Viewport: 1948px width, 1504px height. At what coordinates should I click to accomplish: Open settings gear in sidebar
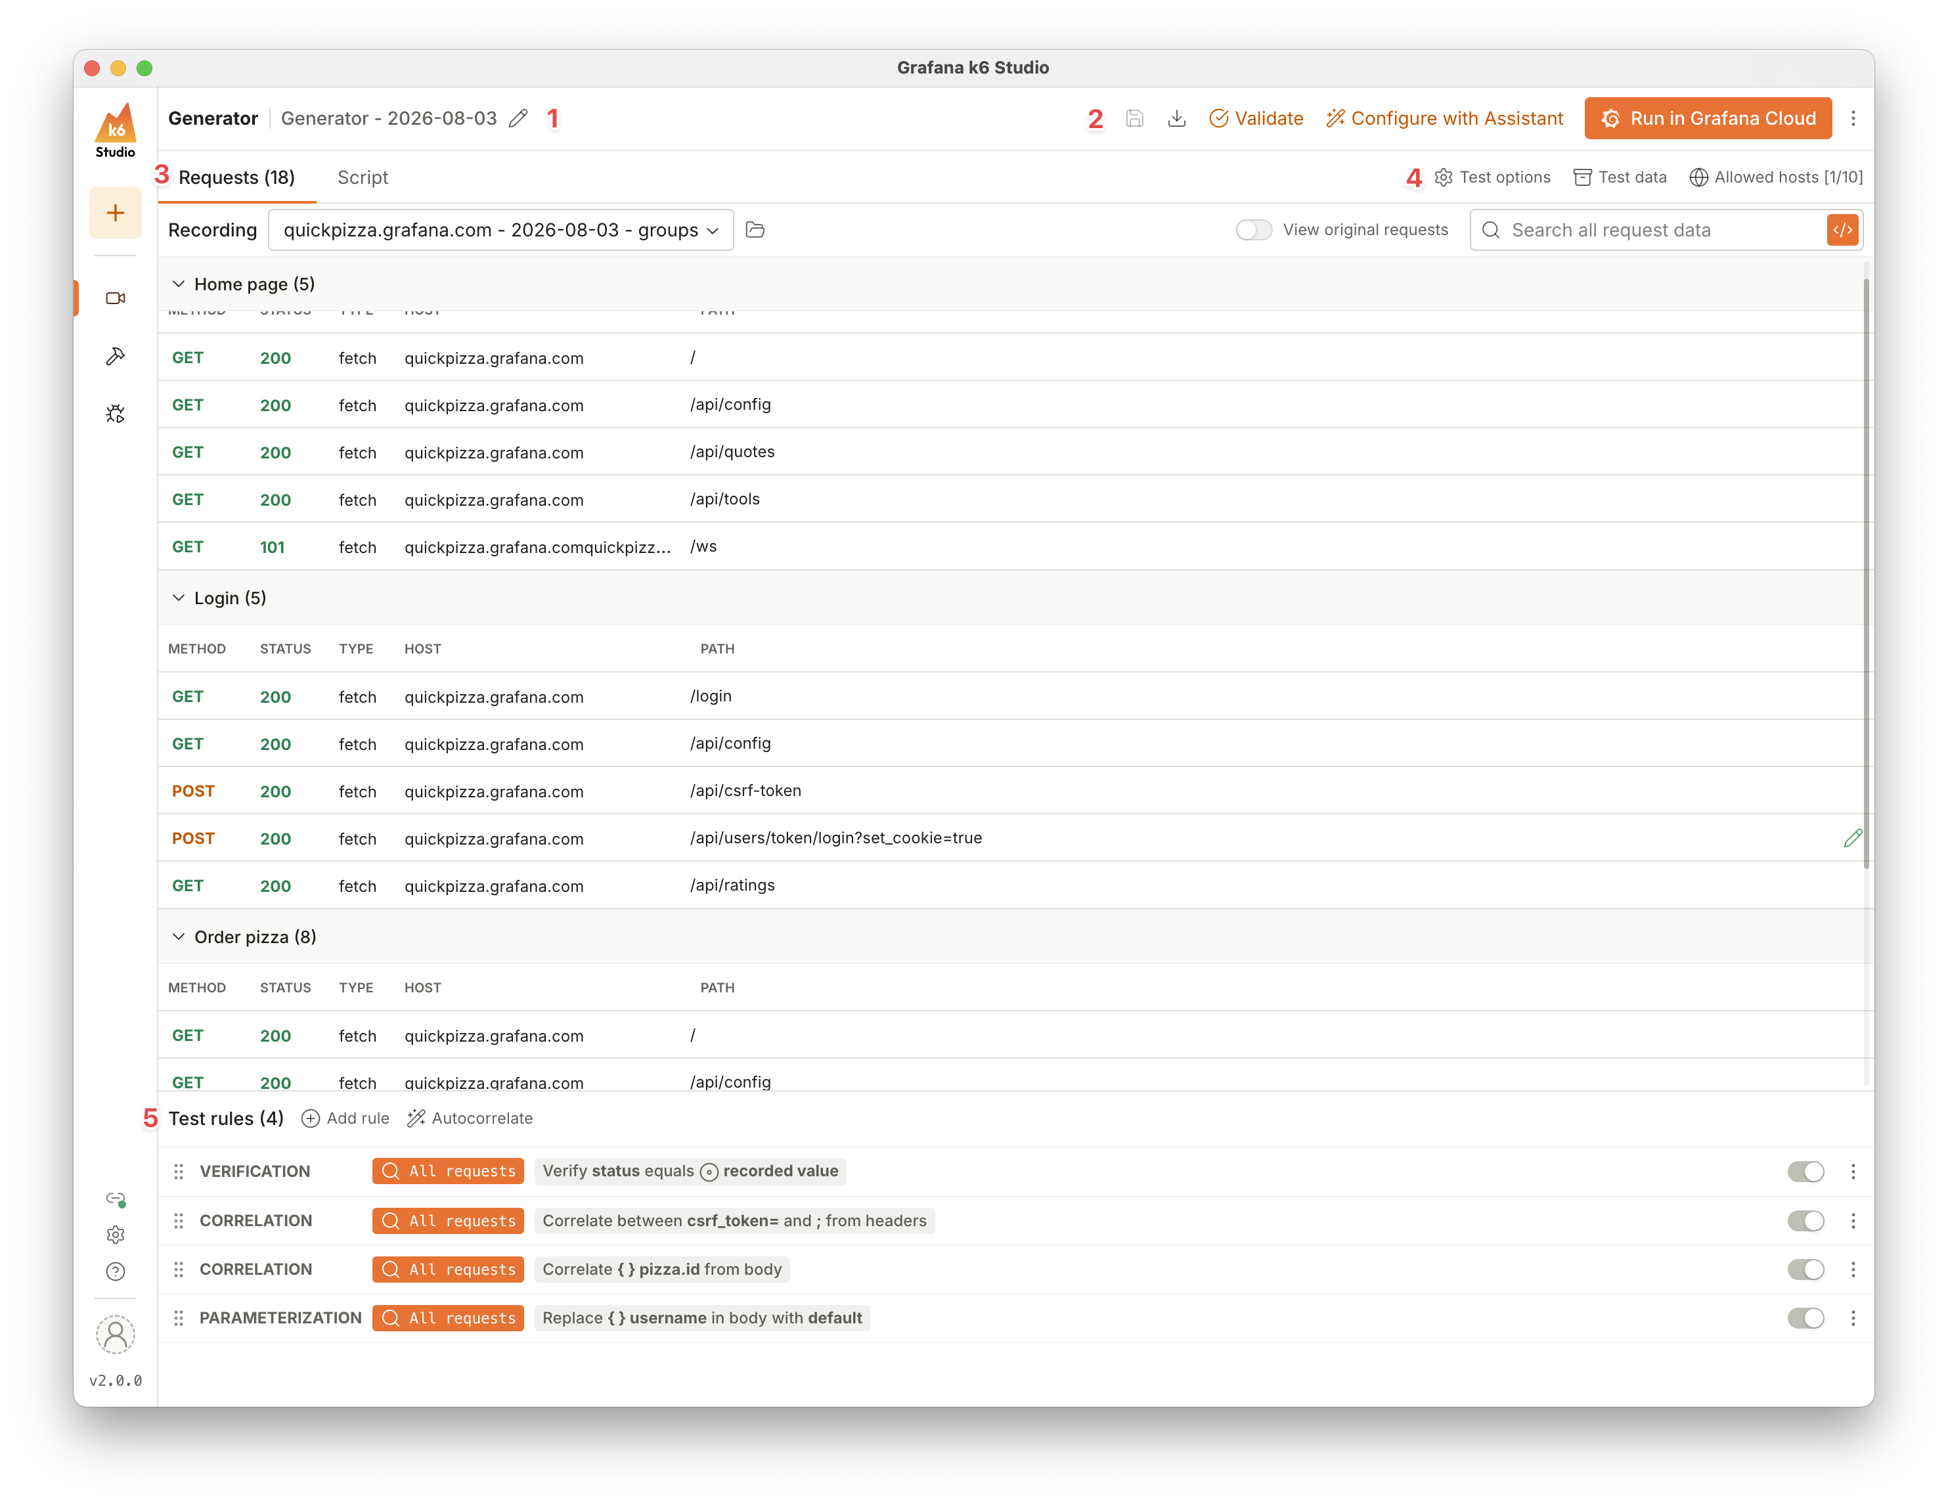tap(115, 1235)
